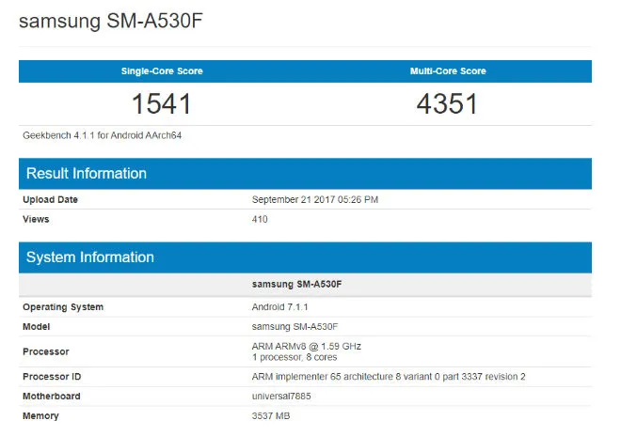This screenshot has height=436, width=621.
Task: Select the single-core score value 1541
Action: (162, 103)
